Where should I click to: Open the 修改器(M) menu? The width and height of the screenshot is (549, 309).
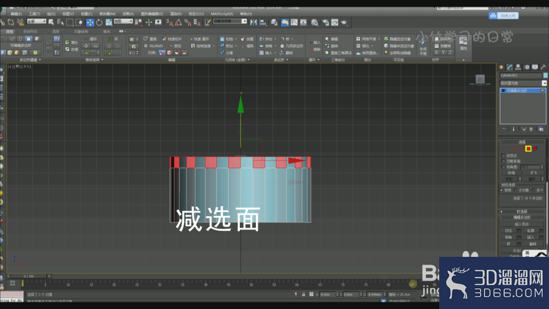(107, 14)
